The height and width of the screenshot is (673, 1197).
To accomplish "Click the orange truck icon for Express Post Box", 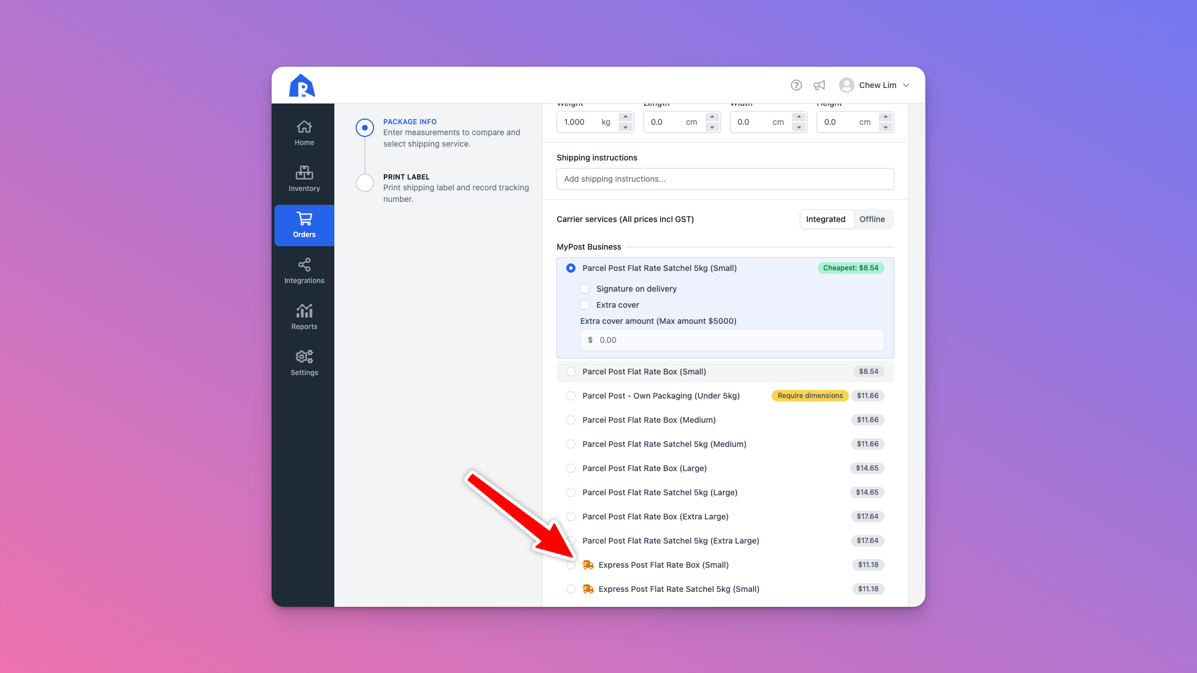I will coord(588,565).
